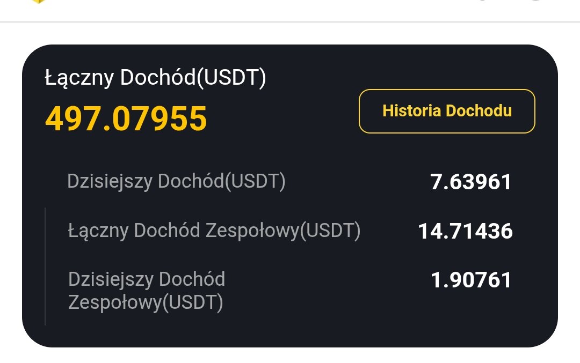Select the Dzisiejszy Dochód(USDT) row label
The image size is (580, 363).
click(x=176, y=181)
